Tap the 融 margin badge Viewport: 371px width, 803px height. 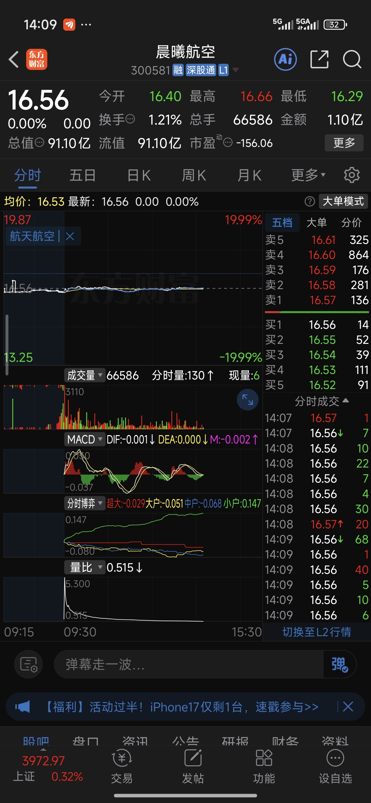[x=178, y=70]
